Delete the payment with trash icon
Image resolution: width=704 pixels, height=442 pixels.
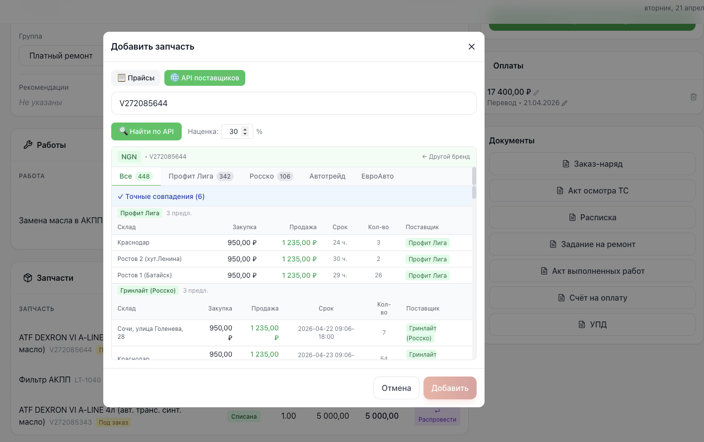pos(694,97)
